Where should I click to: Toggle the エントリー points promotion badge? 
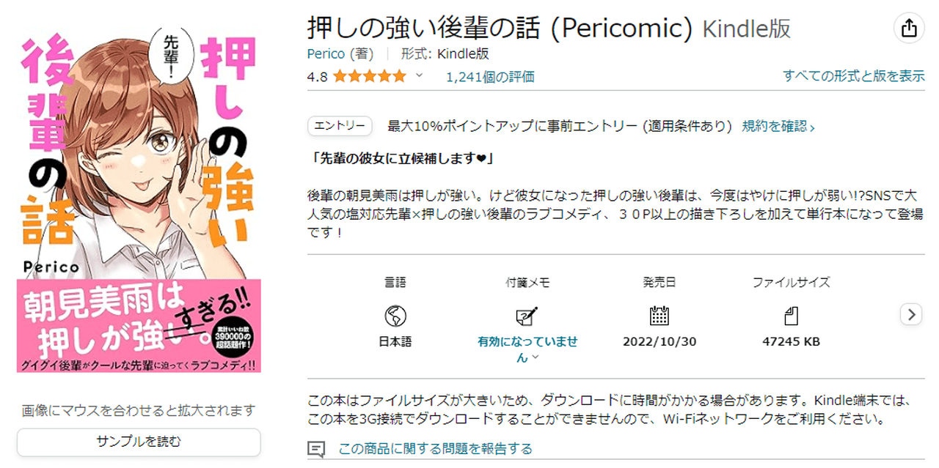pos(339,125)
